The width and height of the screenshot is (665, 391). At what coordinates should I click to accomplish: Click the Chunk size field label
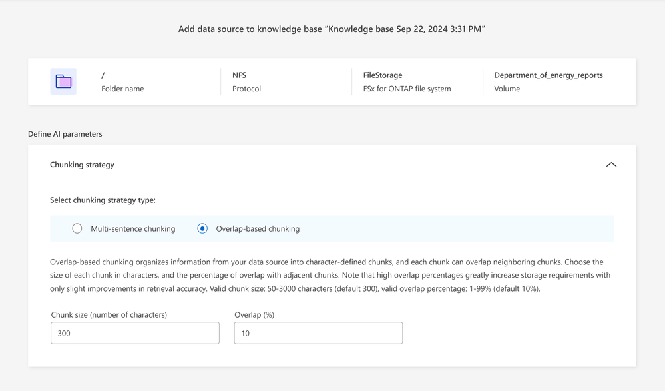pos(109,314)
